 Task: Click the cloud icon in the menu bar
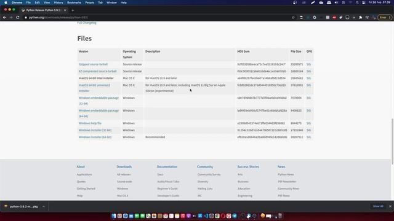tap(321, 2)
